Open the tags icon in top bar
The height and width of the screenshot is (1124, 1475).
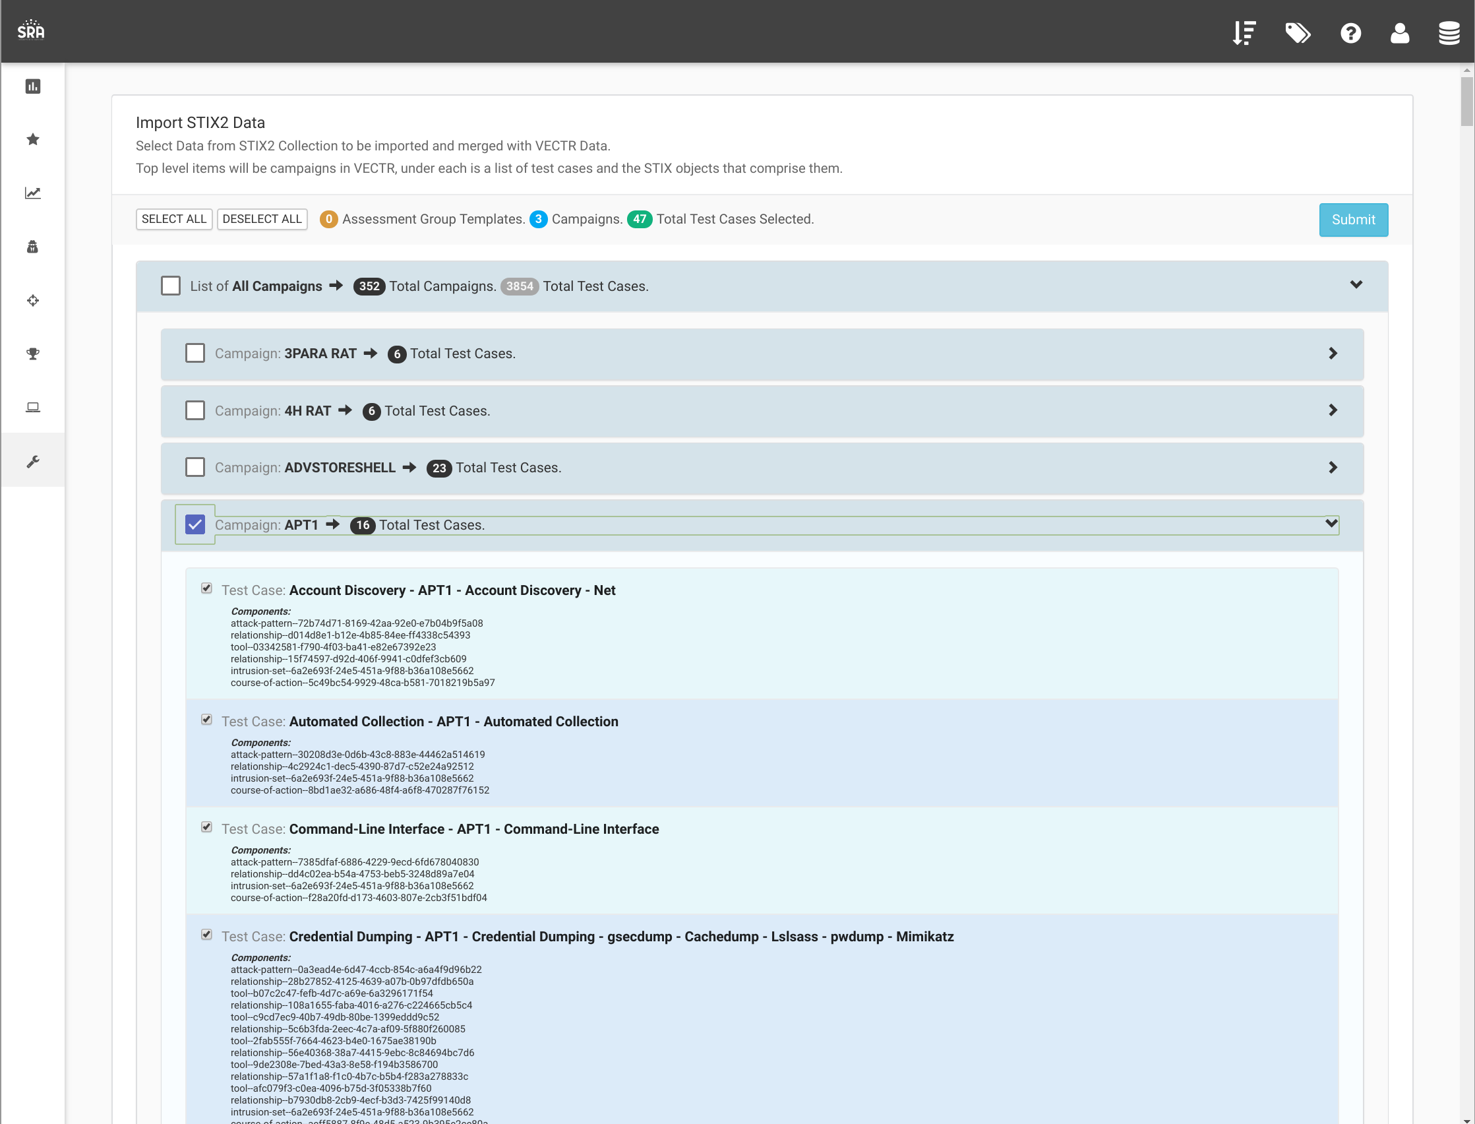1297,33
